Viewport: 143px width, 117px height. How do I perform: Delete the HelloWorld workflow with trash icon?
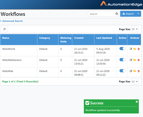click(139, 49)
